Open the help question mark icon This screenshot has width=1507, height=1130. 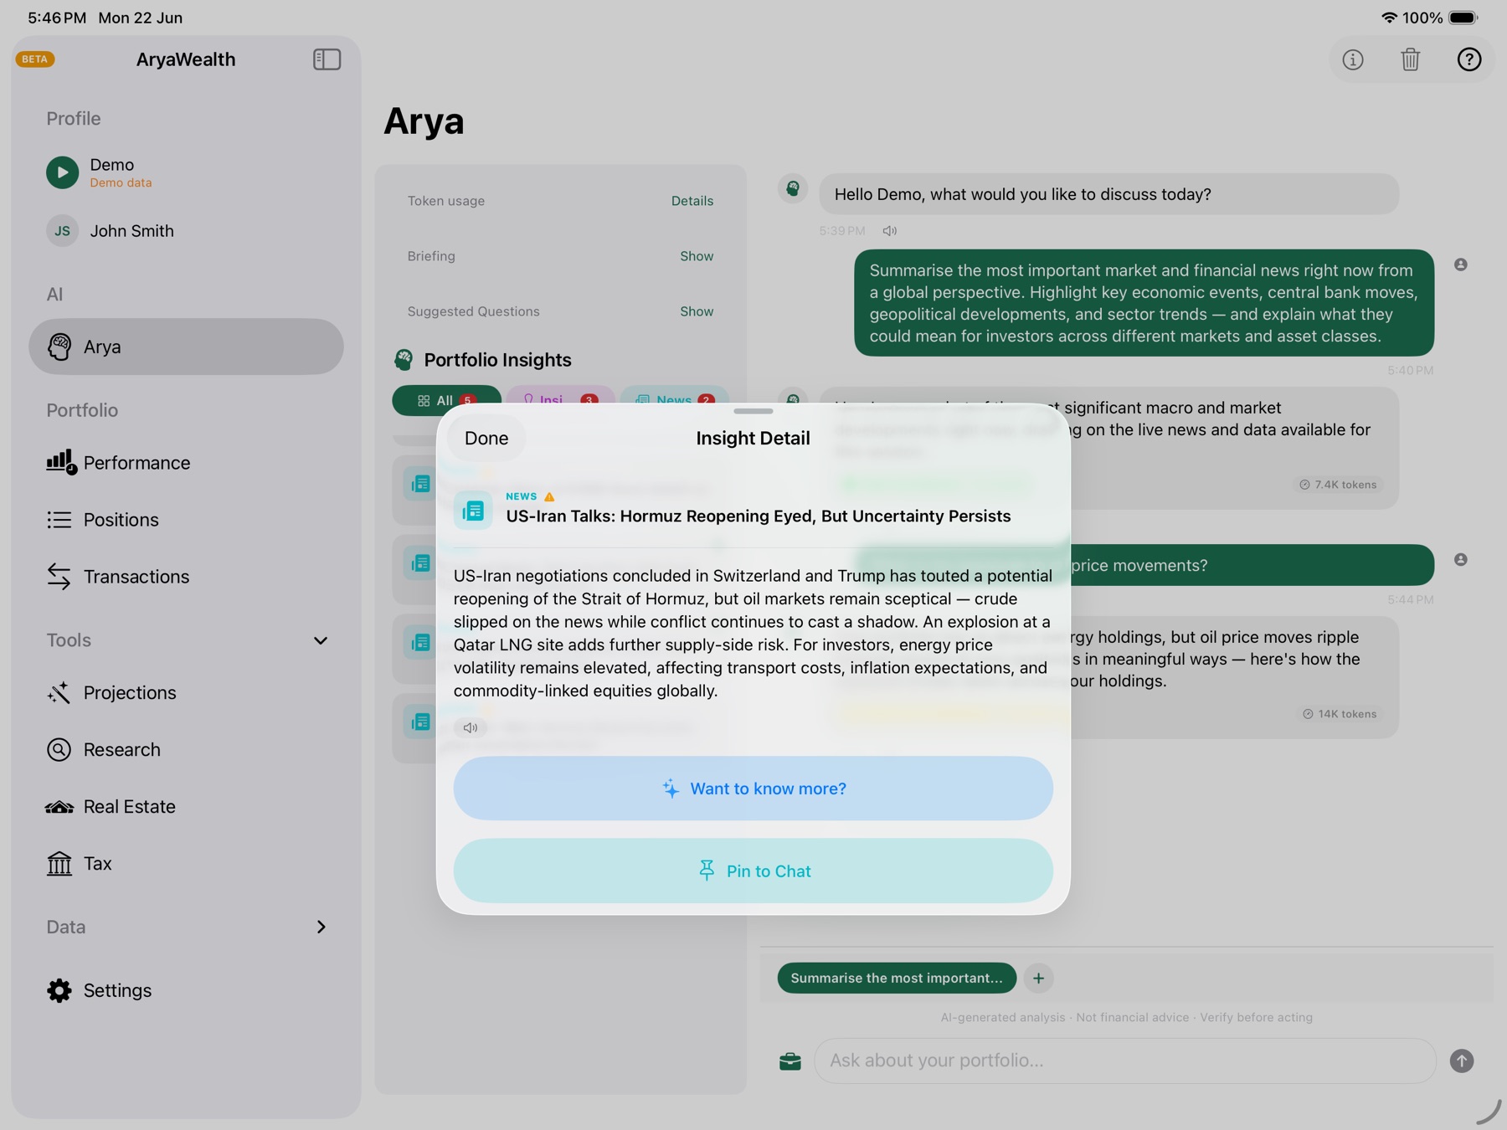click(1469, 59)
